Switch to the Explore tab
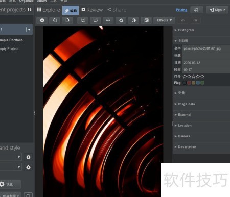This screenshot has width=230, height=197. click(49, 10)
